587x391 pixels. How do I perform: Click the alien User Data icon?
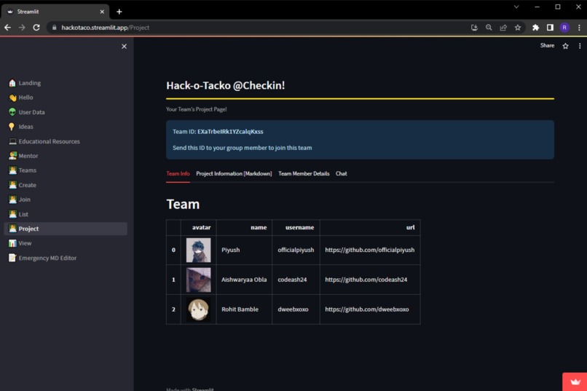click(x=12, y=112)
